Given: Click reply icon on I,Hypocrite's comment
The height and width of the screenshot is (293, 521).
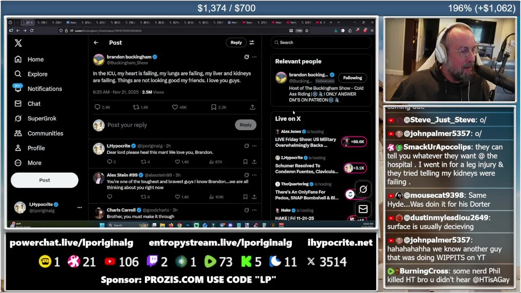Looking at the screenshot, I should point(109,162).
